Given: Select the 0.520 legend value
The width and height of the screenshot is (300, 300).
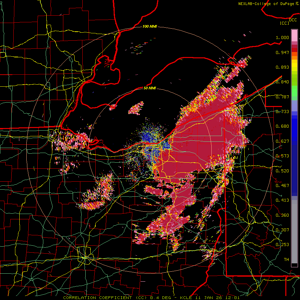Looking at the screenshot, I should click(282, 171).
